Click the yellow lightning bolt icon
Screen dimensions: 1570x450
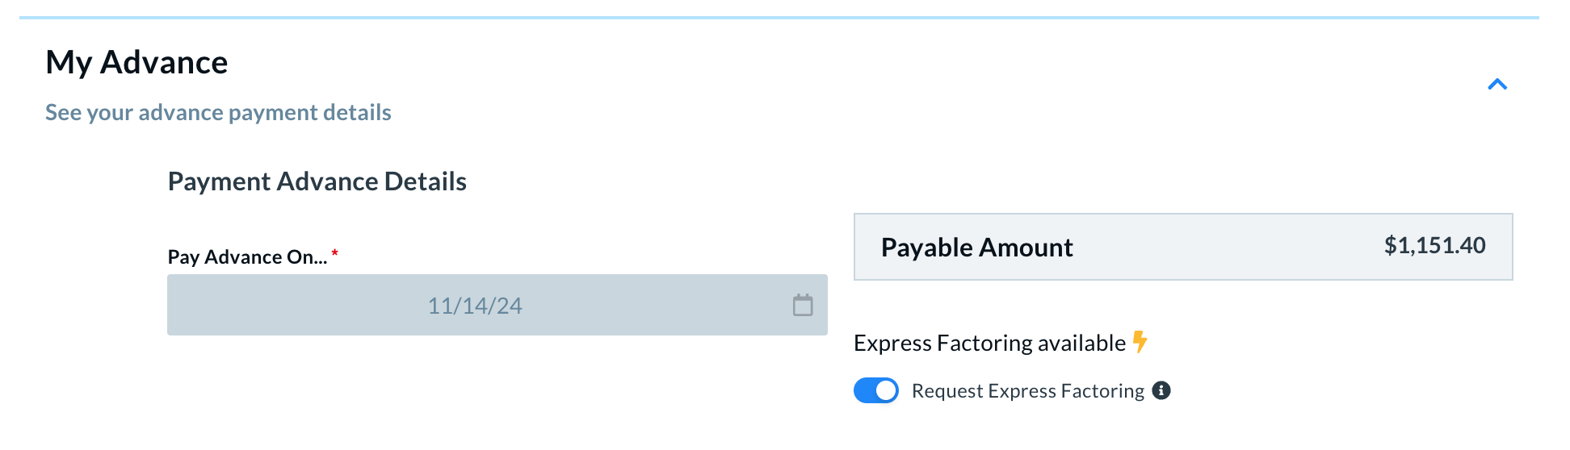pos(1140,342)
